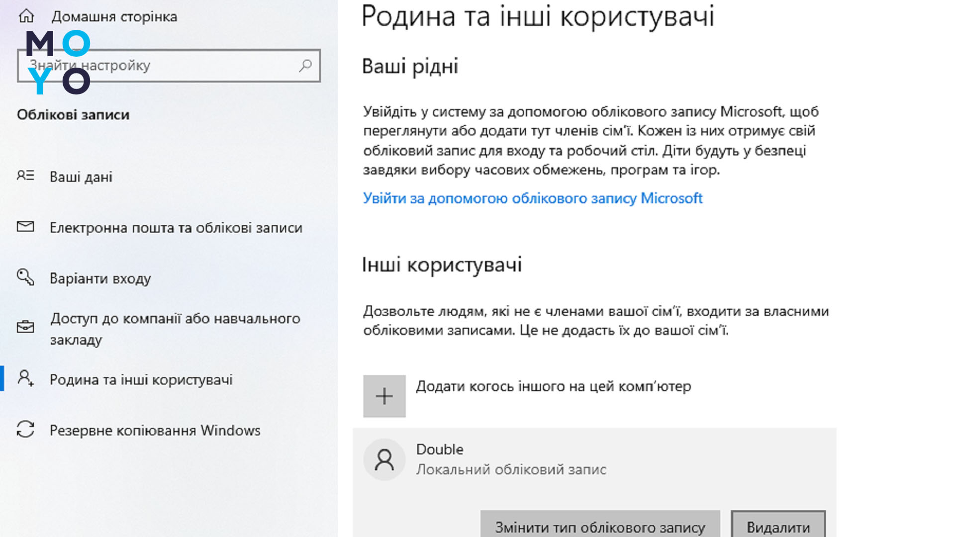Click the avatar icon of the Double account

pyautogui.click(x=384, y=459)
